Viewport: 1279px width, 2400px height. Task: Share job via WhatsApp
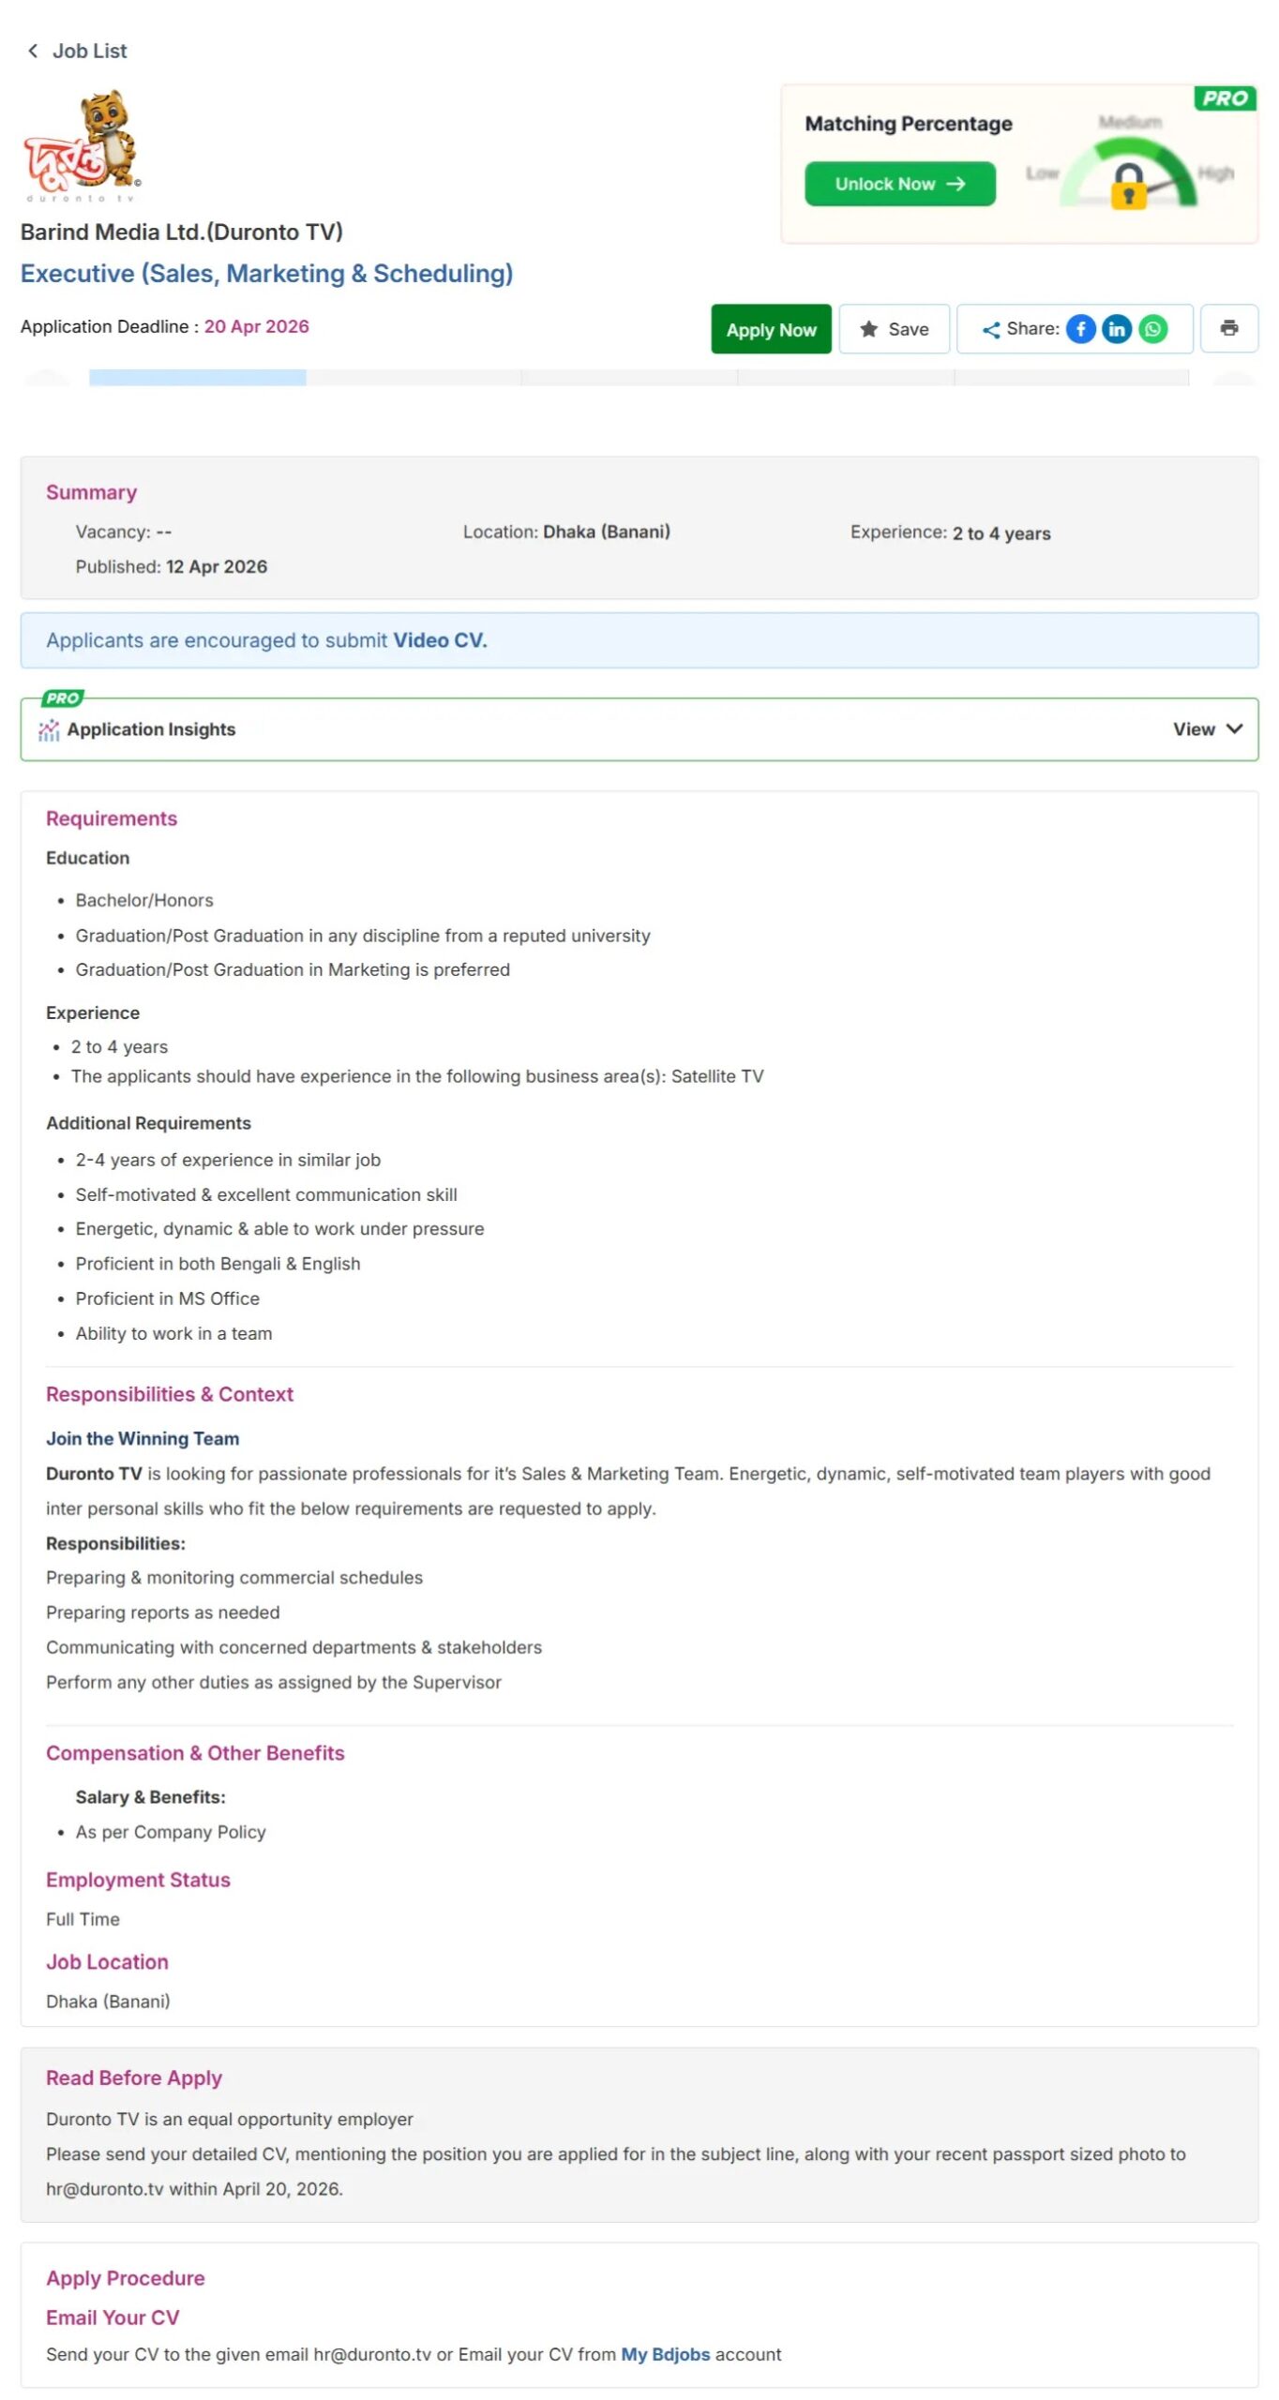coord(1152,329)
